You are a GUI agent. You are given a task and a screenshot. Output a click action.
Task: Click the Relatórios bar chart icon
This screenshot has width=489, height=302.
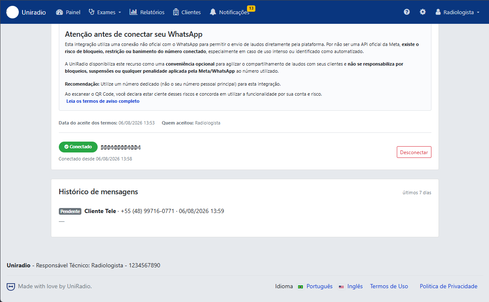[134, 12]
